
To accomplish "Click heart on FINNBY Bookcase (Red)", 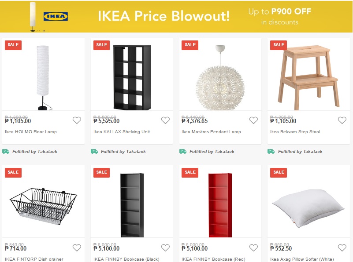I will point(253,248).
